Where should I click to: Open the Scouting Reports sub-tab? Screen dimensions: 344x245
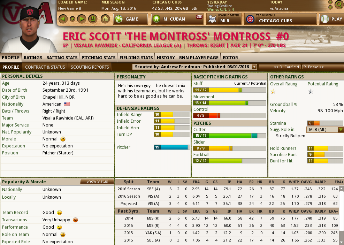click(x=90, y=67)
